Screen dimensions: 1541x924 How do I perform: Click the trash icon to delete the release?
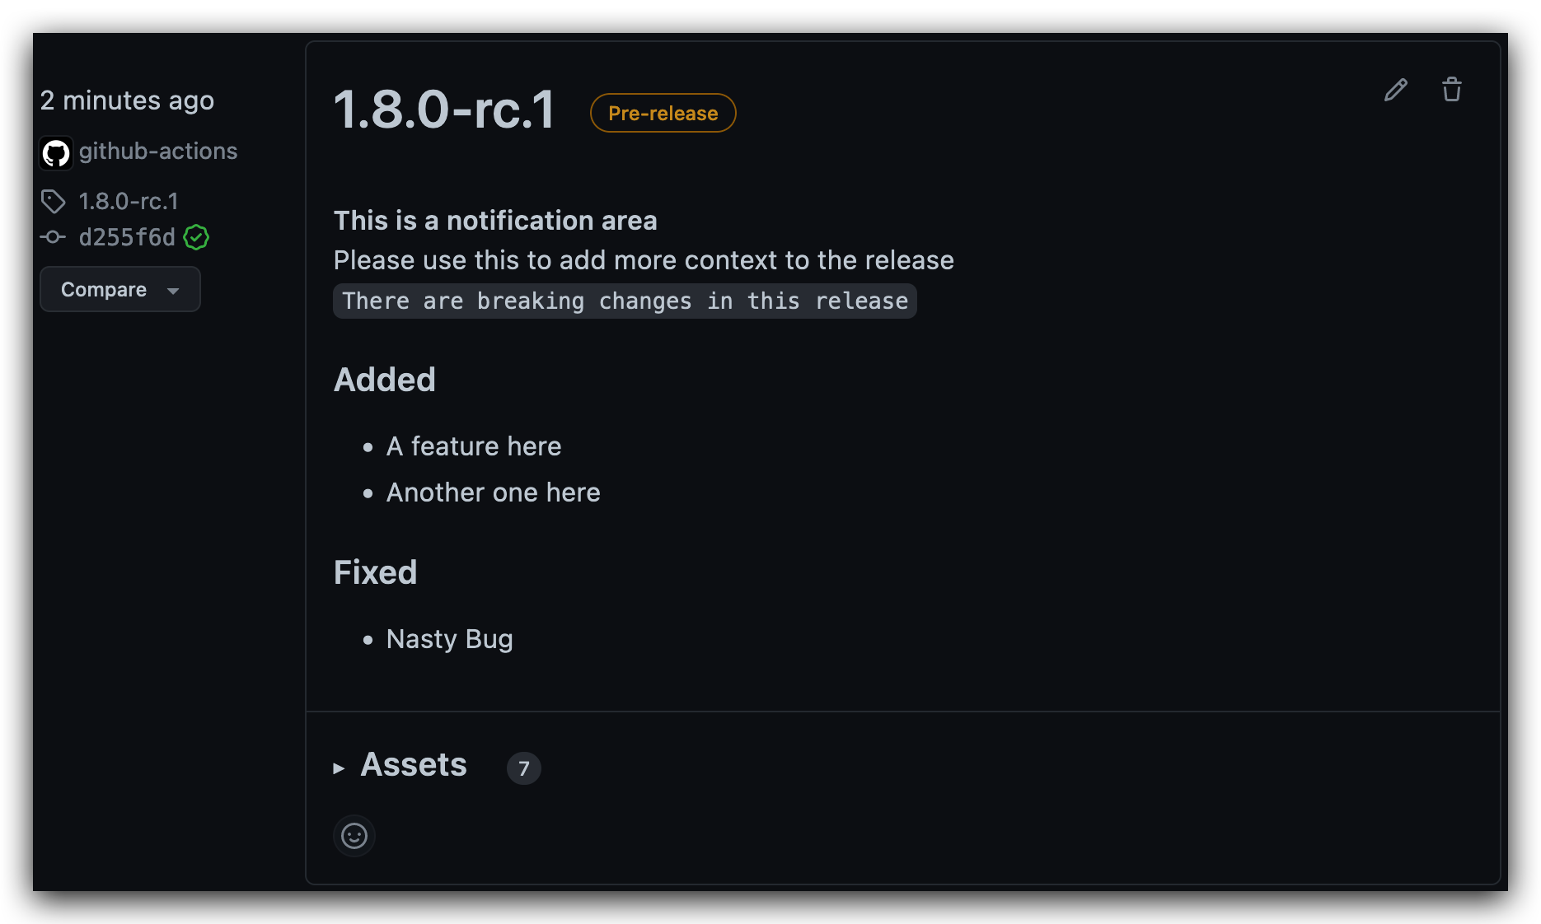pyautogui.click(x=1451, y=91)
